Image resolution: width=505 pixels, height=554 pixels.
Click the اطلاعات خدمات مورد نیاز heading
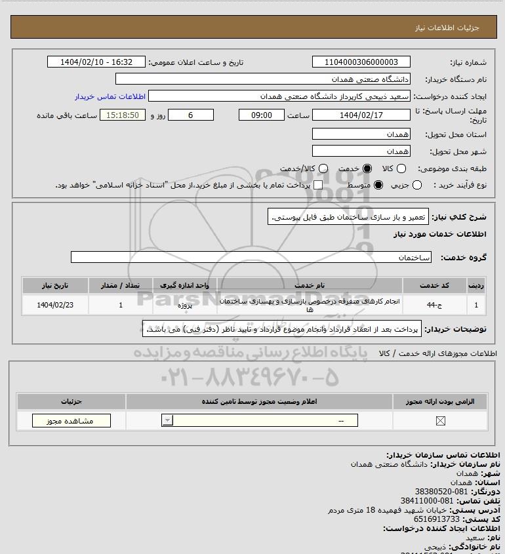point(440,234)
